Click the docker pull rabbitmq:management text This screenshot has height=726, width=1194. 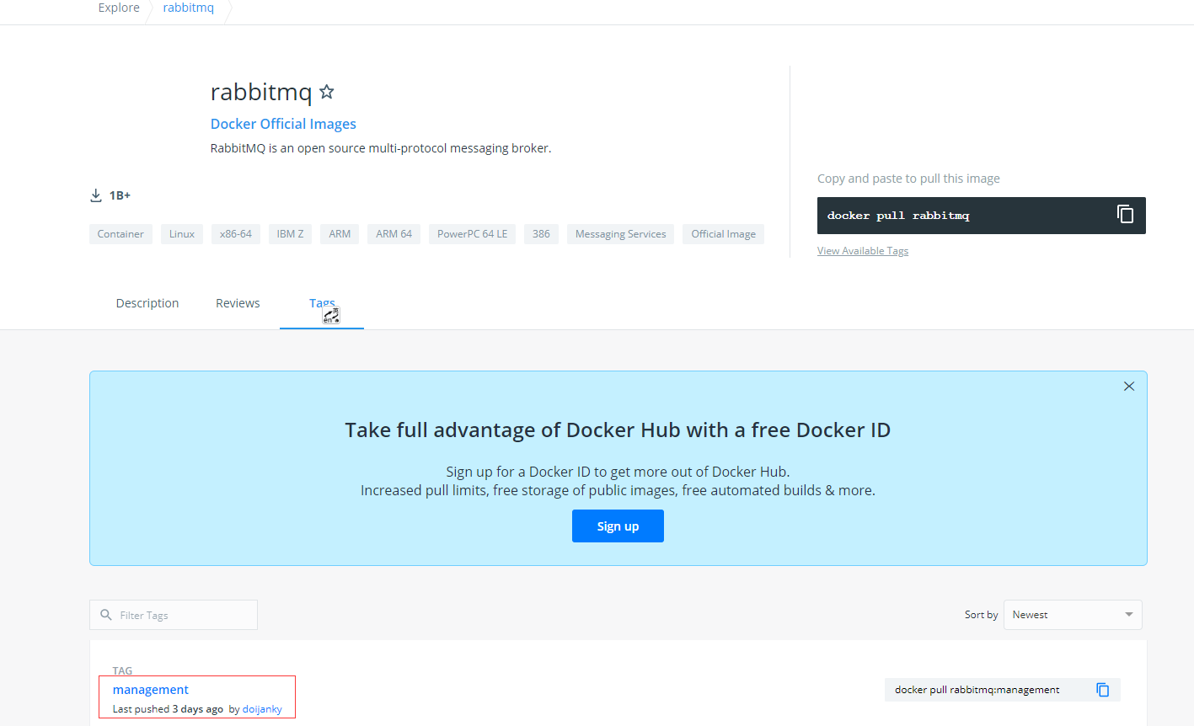coord(977,690)
